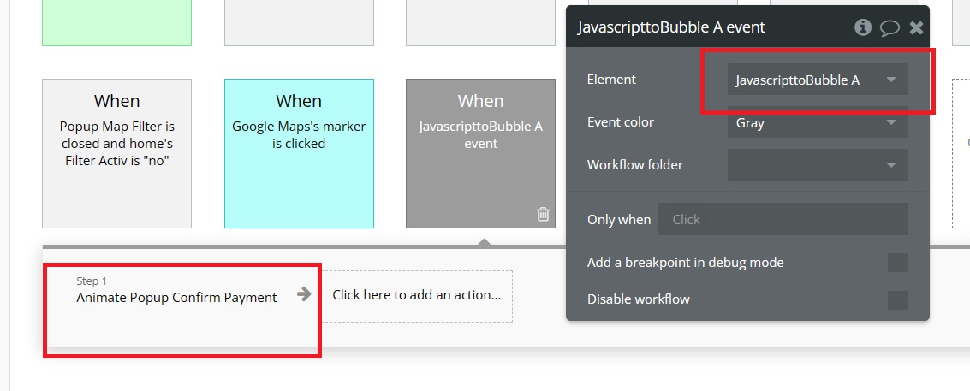This screenshot has height=391, width=970.
Task: Click the Element dropdown arrow caret
Action: point(891,80)
